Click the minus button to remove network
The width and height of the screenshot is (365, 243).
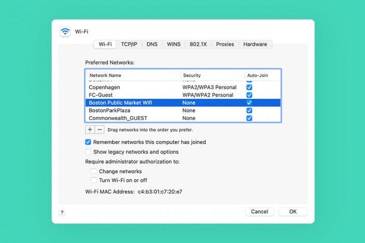(100, 130)
